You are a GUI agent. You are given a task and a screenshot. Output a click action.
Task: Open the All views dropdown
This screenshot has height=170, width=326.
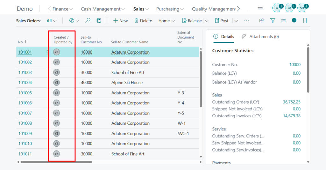point(51,21)
